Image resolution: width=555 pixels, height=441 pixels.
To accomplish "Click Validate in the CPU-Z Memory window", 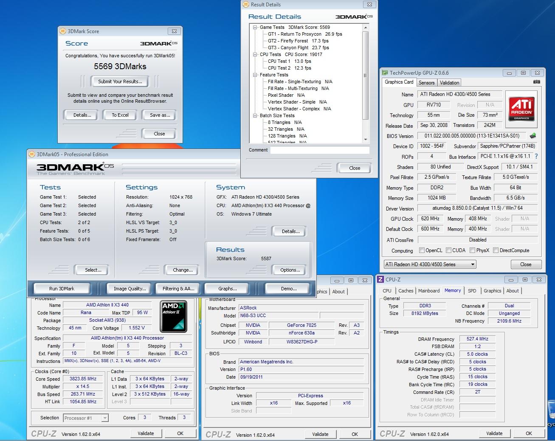I will (494, 433).
